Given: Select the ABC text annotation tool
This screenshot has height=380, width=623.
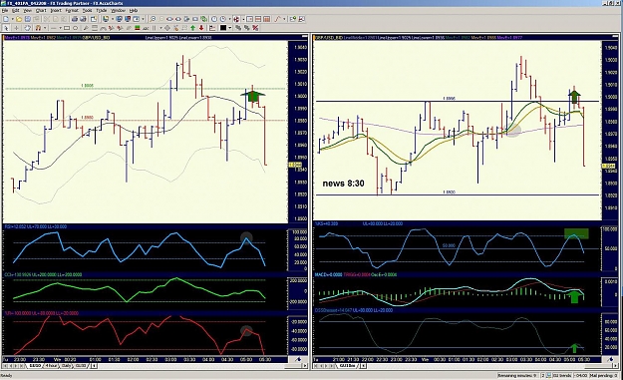Looking at the screenshot, I should pyautogui.click(x=146, y=28).
